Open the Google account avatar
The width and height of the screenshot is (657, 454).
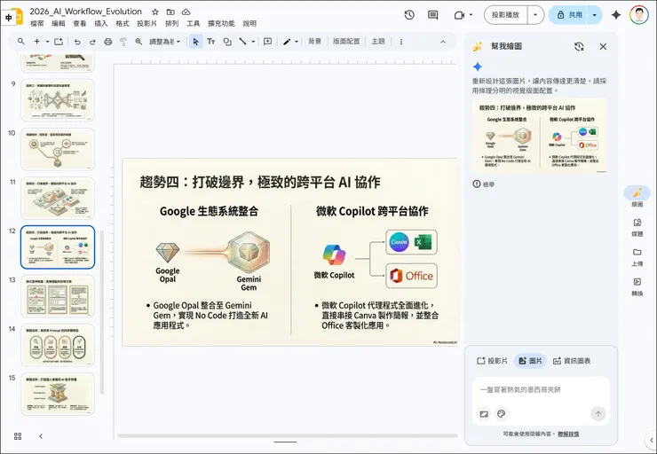click(x=638, y=15)
